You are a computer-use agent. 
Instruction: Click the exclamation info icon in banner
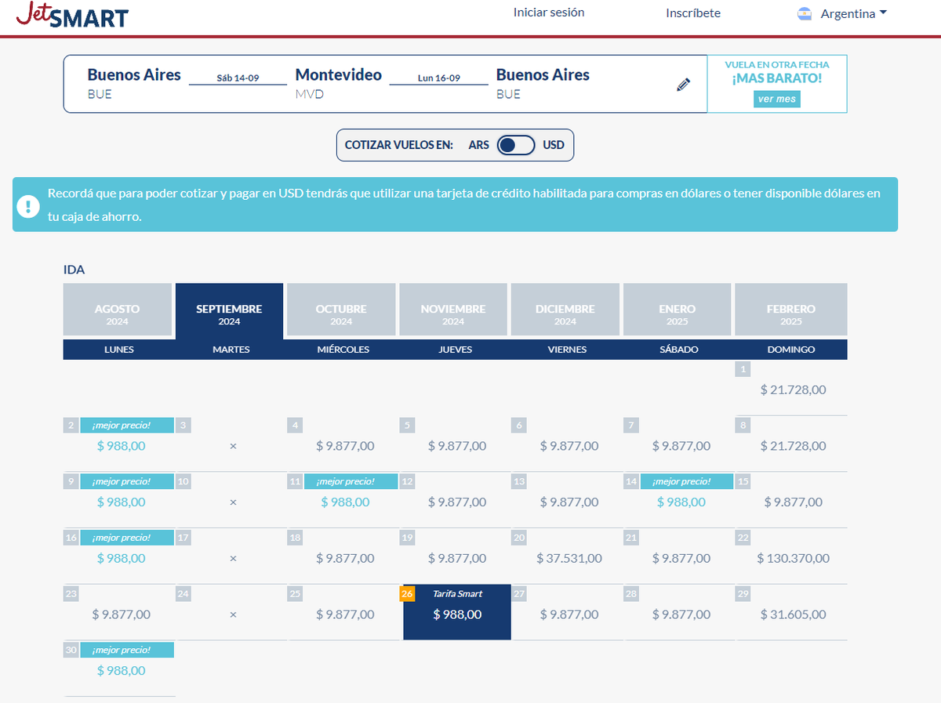click(28, 207)
